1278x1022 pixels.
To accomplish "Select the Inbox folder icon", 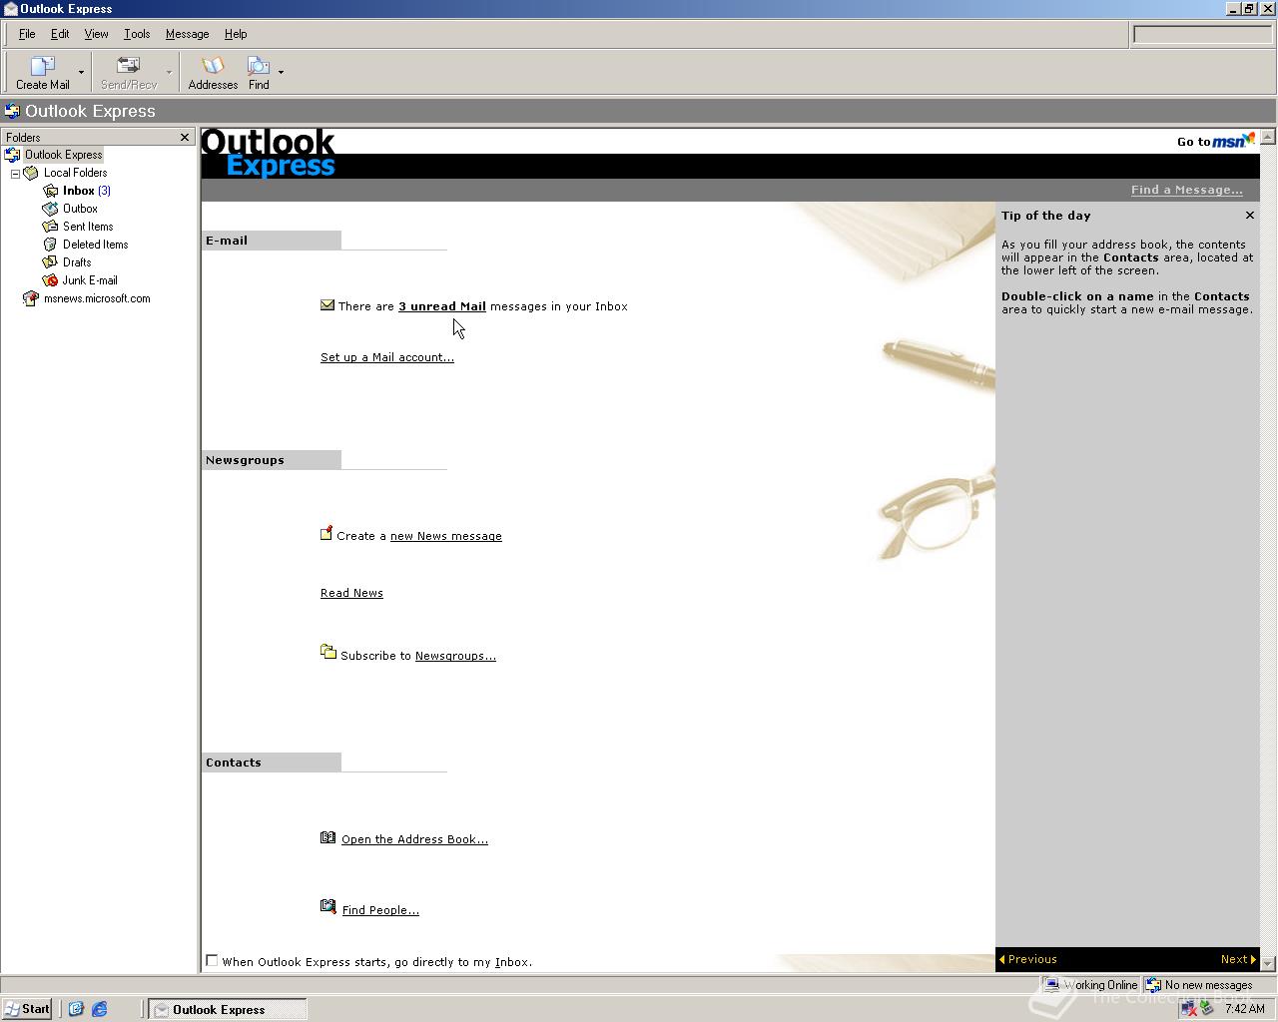I will pyautogui.click(x=51, y=191).
